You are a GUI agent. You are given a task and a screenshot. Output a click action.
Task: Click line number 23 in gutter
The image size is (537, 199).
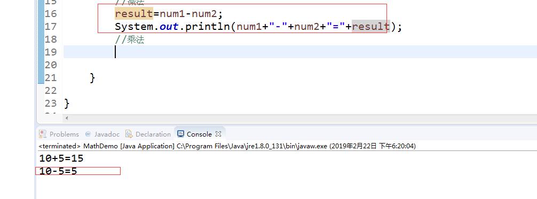click(51, 103)
